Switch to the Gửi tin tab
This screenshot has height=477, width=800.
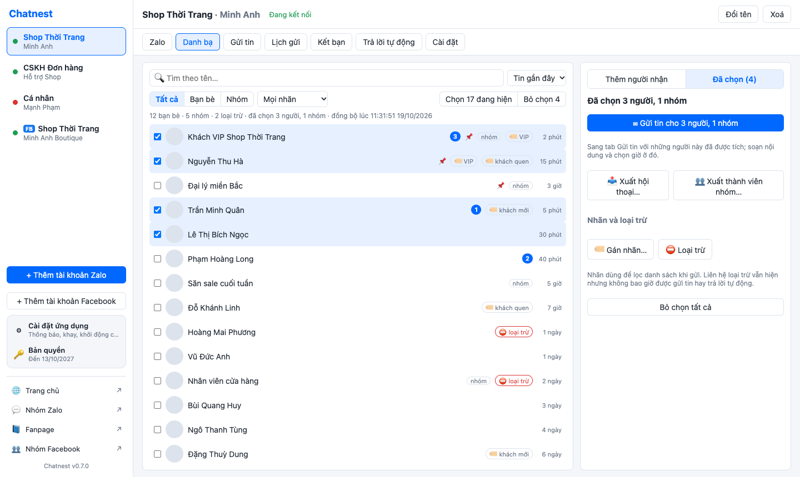coord(242,42)
